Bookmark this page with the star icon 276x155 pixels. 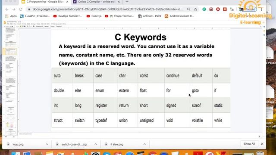(195, 9)
